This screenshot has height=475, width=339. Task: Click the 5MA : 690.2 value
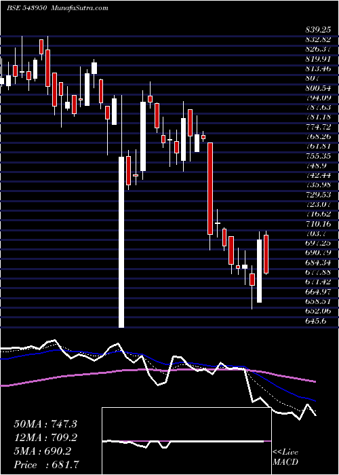click(x=43, y=451)
